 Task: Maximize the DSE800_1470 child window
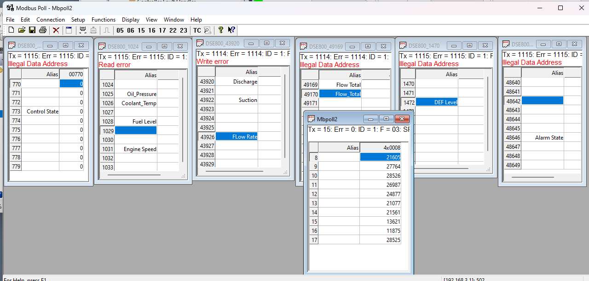coord(469,45)
